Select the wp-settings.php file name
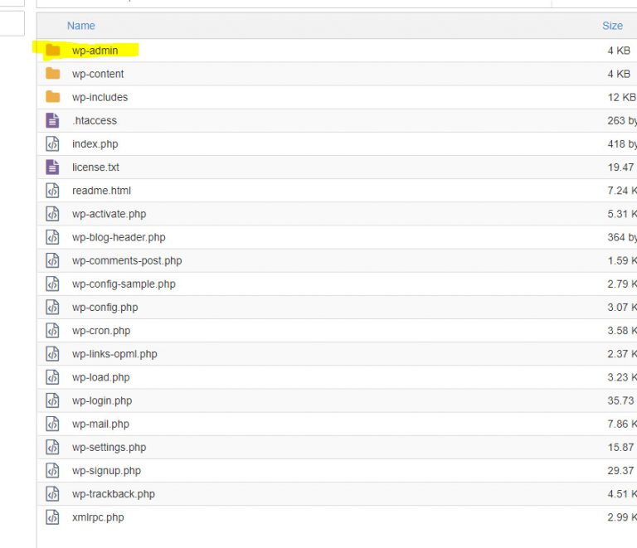The width and height of the screenshot is (637, 548). point(109,448)
